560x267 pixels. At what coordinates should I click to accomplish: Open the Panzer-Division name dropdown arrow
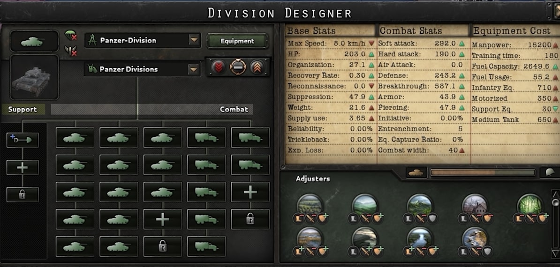(x=194, y=40)
